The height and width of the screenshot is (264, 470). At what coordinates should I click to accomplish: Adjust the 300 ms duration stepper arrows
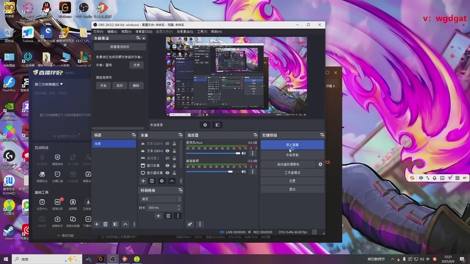pyautogui.click(x=179, y=208)
